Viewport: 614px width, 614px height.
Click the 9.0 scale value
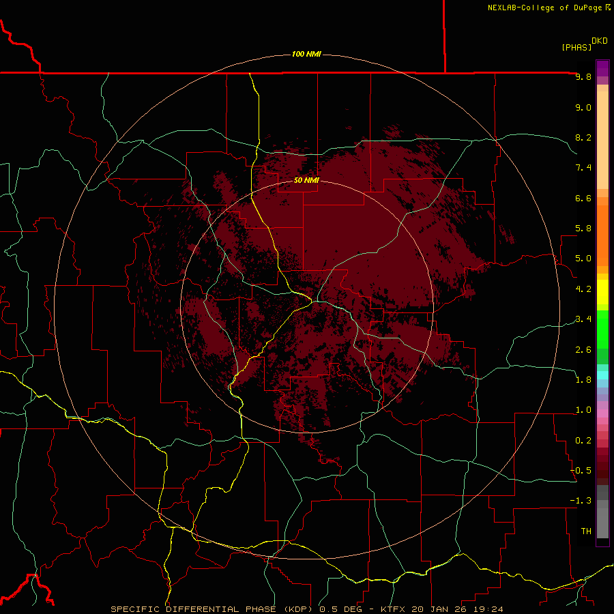[x=583, y=107]
